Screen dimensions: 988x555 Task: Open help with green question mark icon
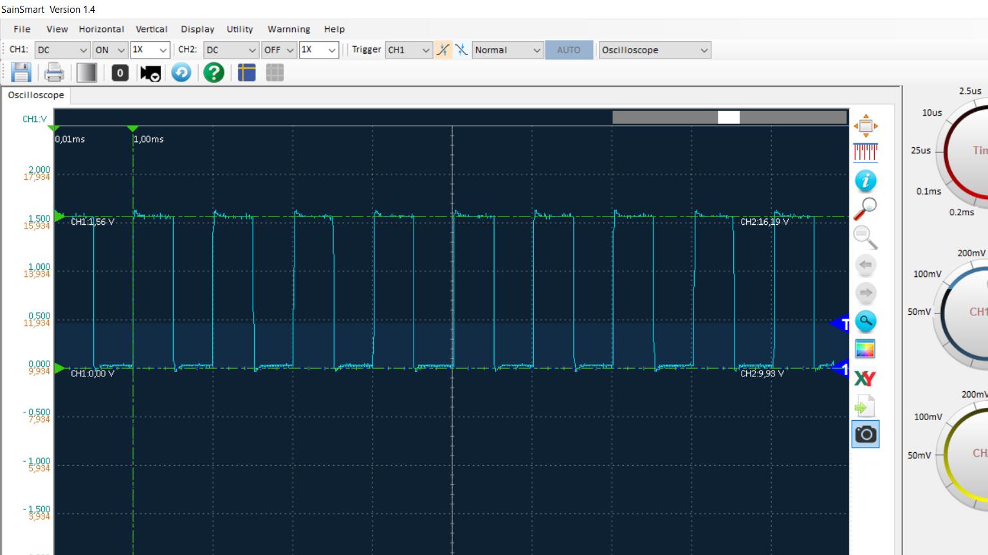[214, 73]
